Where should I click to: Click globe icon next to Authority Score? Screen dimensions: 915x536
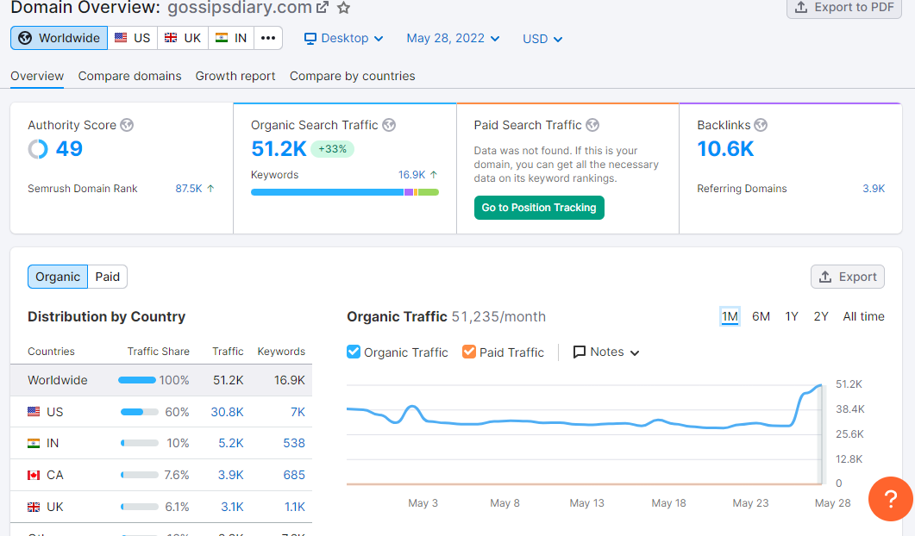pos(127,125)
